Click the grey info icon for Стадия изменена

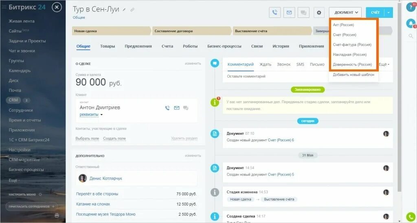click(215, 192)
